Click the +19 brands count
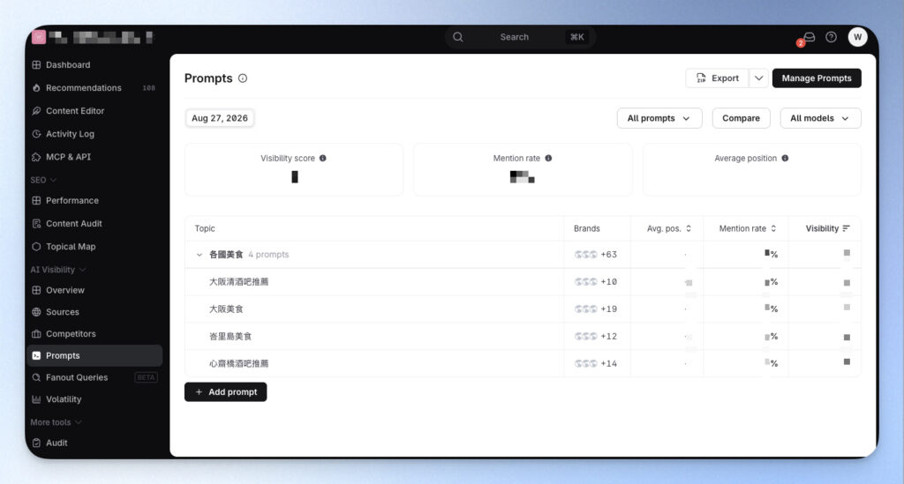Image resolution: width=904 pixels, height=484 pixels. 609,309
